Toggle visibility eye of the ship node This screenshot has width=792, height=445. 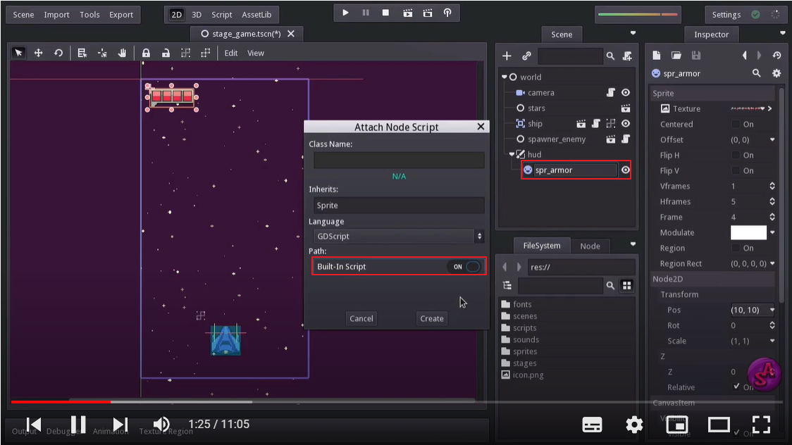(x=625, y=123)
